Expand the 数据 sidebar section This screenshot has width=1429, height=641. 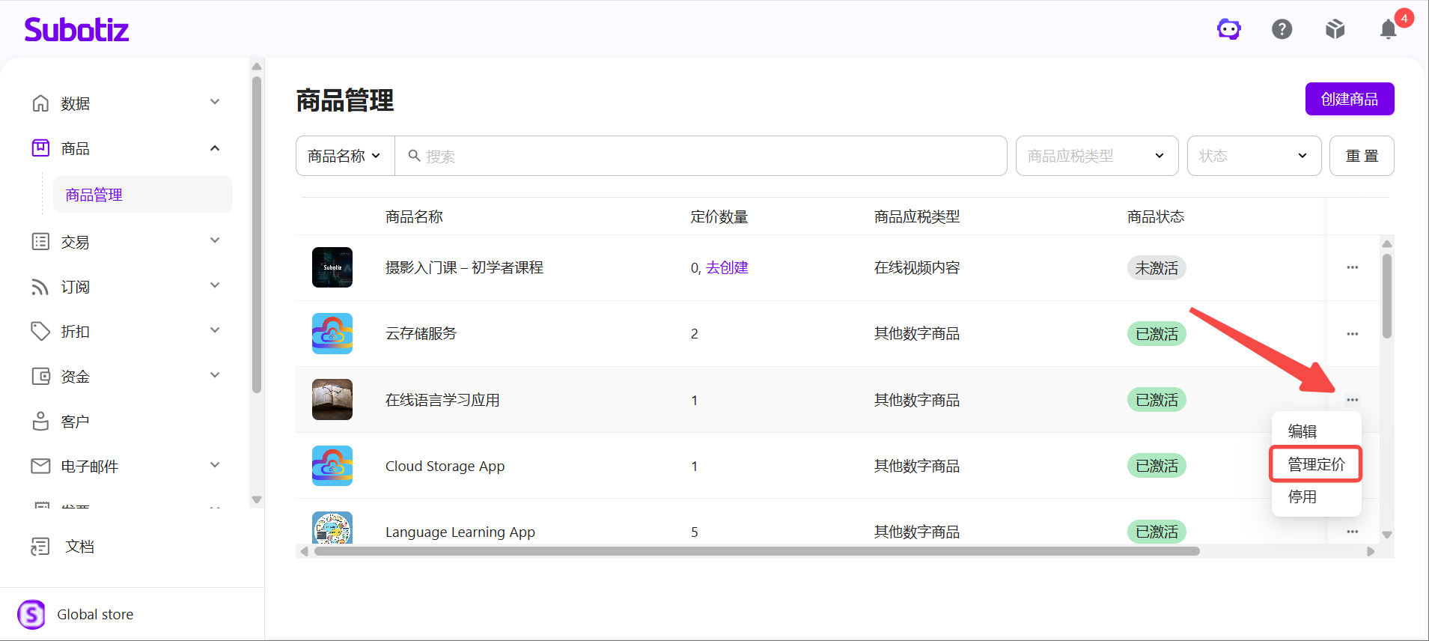click(x=127, y=103)
